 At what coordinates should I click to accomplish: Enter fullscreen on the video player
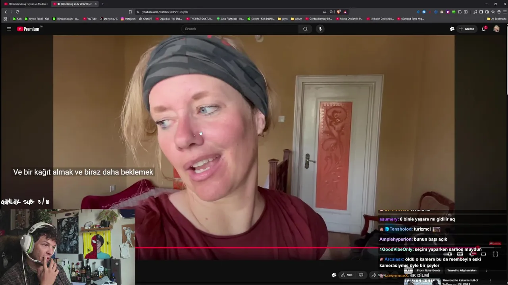(495, 254)
